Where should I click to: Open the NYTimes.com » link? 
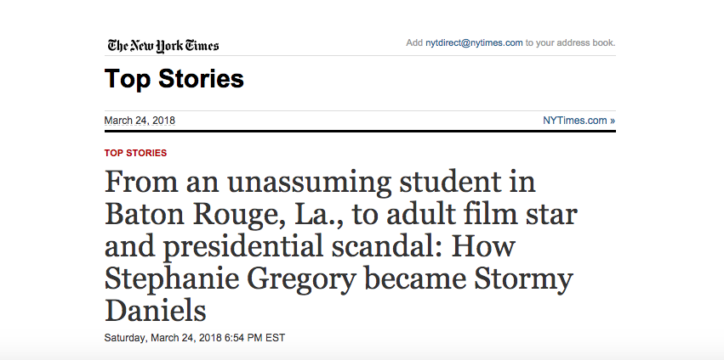click(x=579, y=121)
